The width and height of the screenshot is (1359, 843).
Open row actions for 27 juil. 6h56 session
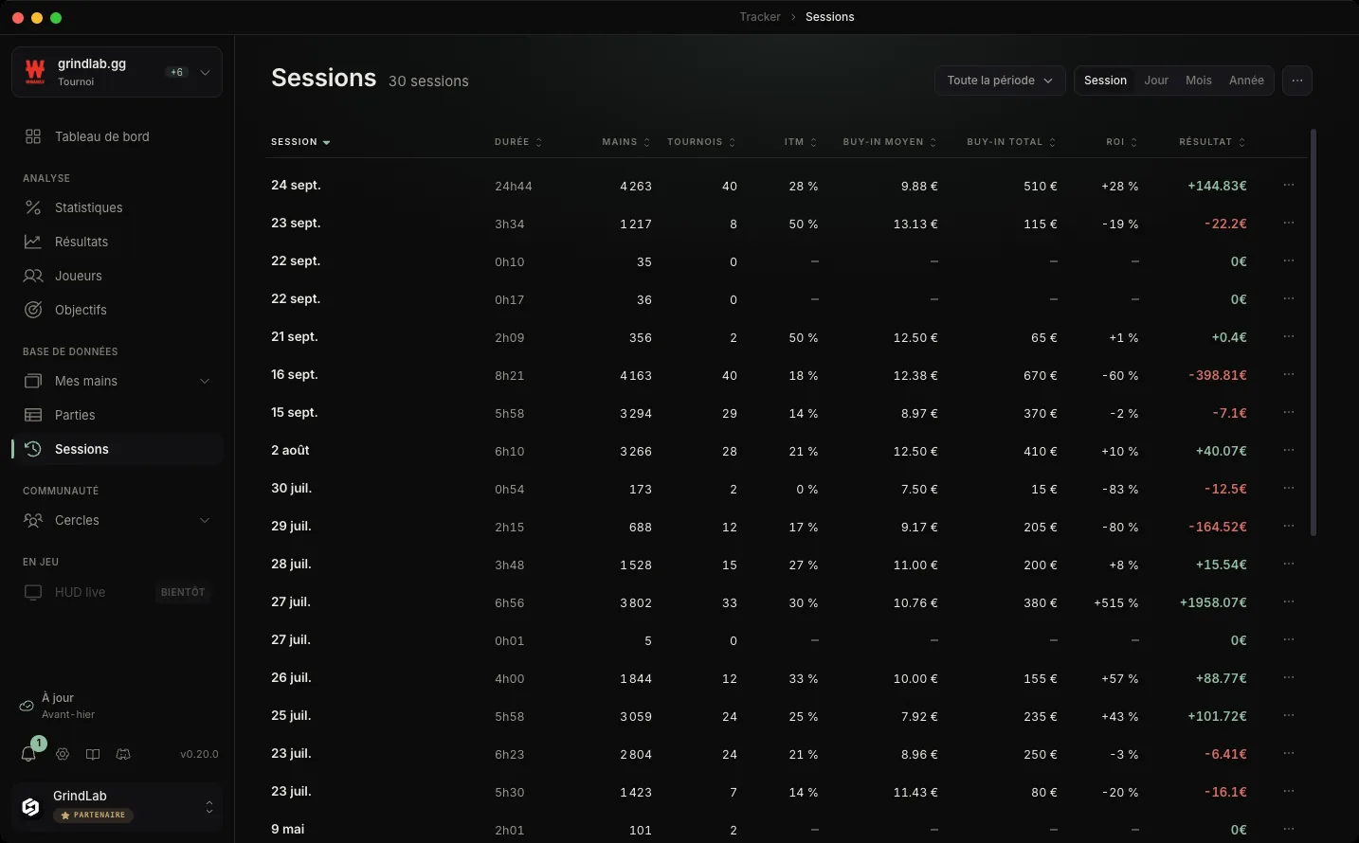1289,601
